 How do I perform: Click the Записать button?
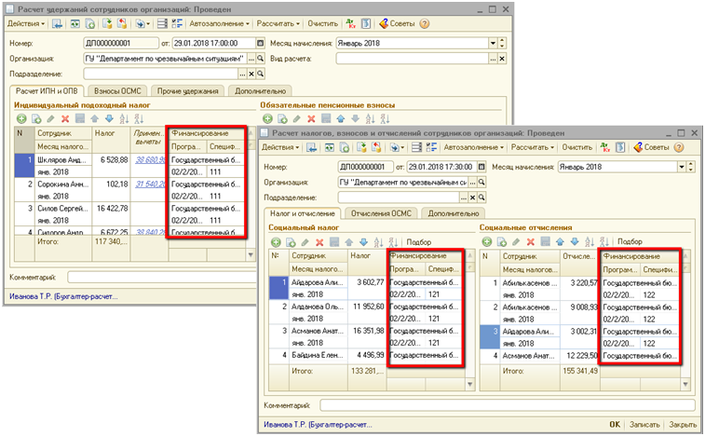point(644,424)
